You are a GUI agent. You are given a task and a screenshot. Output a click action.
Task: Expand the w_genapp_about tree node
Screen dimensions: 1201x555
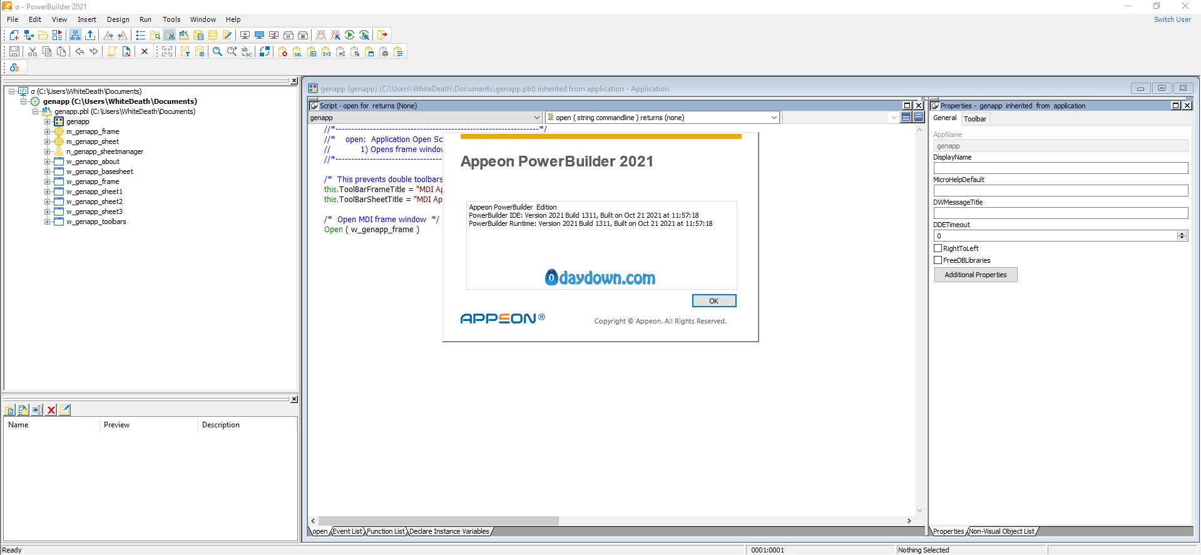coord(47,161)
